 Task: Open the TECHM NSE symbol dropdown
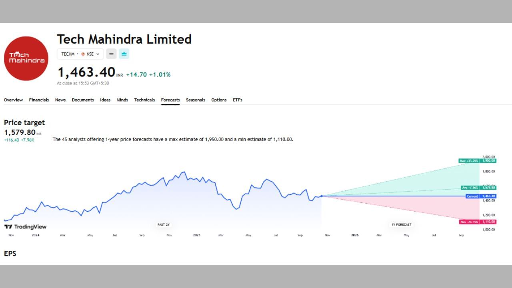pyautogui.click(x=80, y=54)
